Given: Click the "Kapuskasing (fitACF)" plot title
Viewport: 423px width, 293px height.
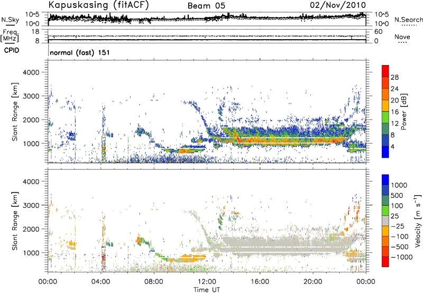Looking at the screenshot, I should coord(98,5).
